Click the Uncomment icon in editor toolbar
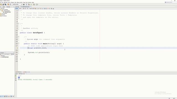The image size is (177, 99). point(53,9)
